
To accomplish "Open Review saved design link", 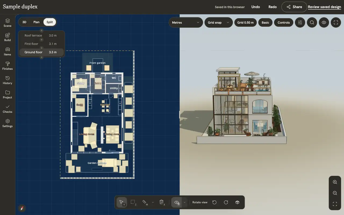I will [324, 7].
